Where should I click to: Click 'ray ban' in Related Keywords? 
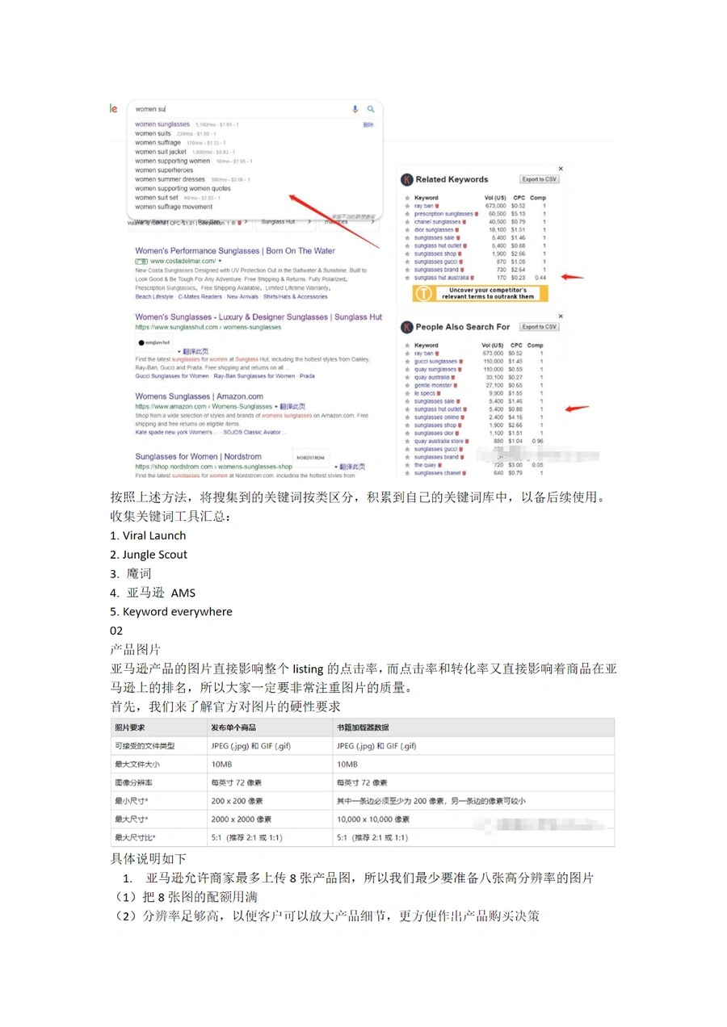423,206
